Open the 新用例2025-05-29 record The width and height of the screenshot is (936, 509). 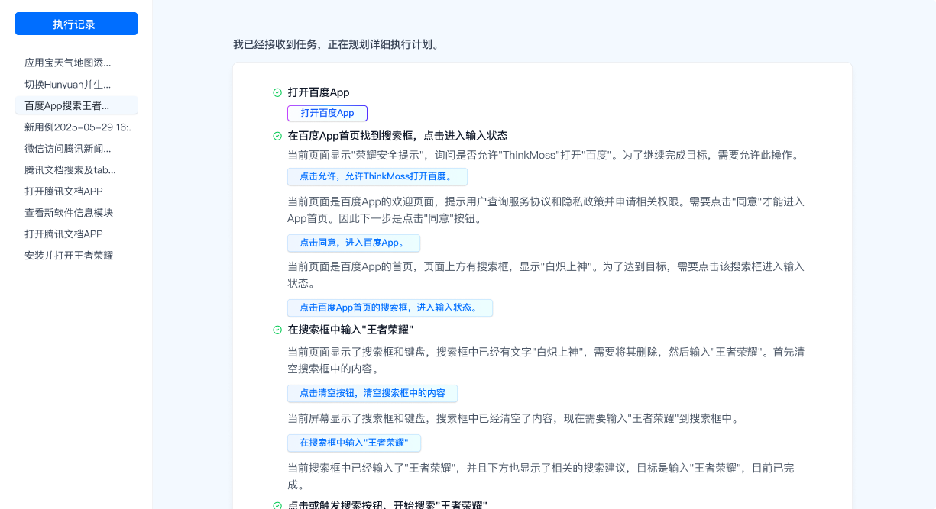(x=77, y=127)
